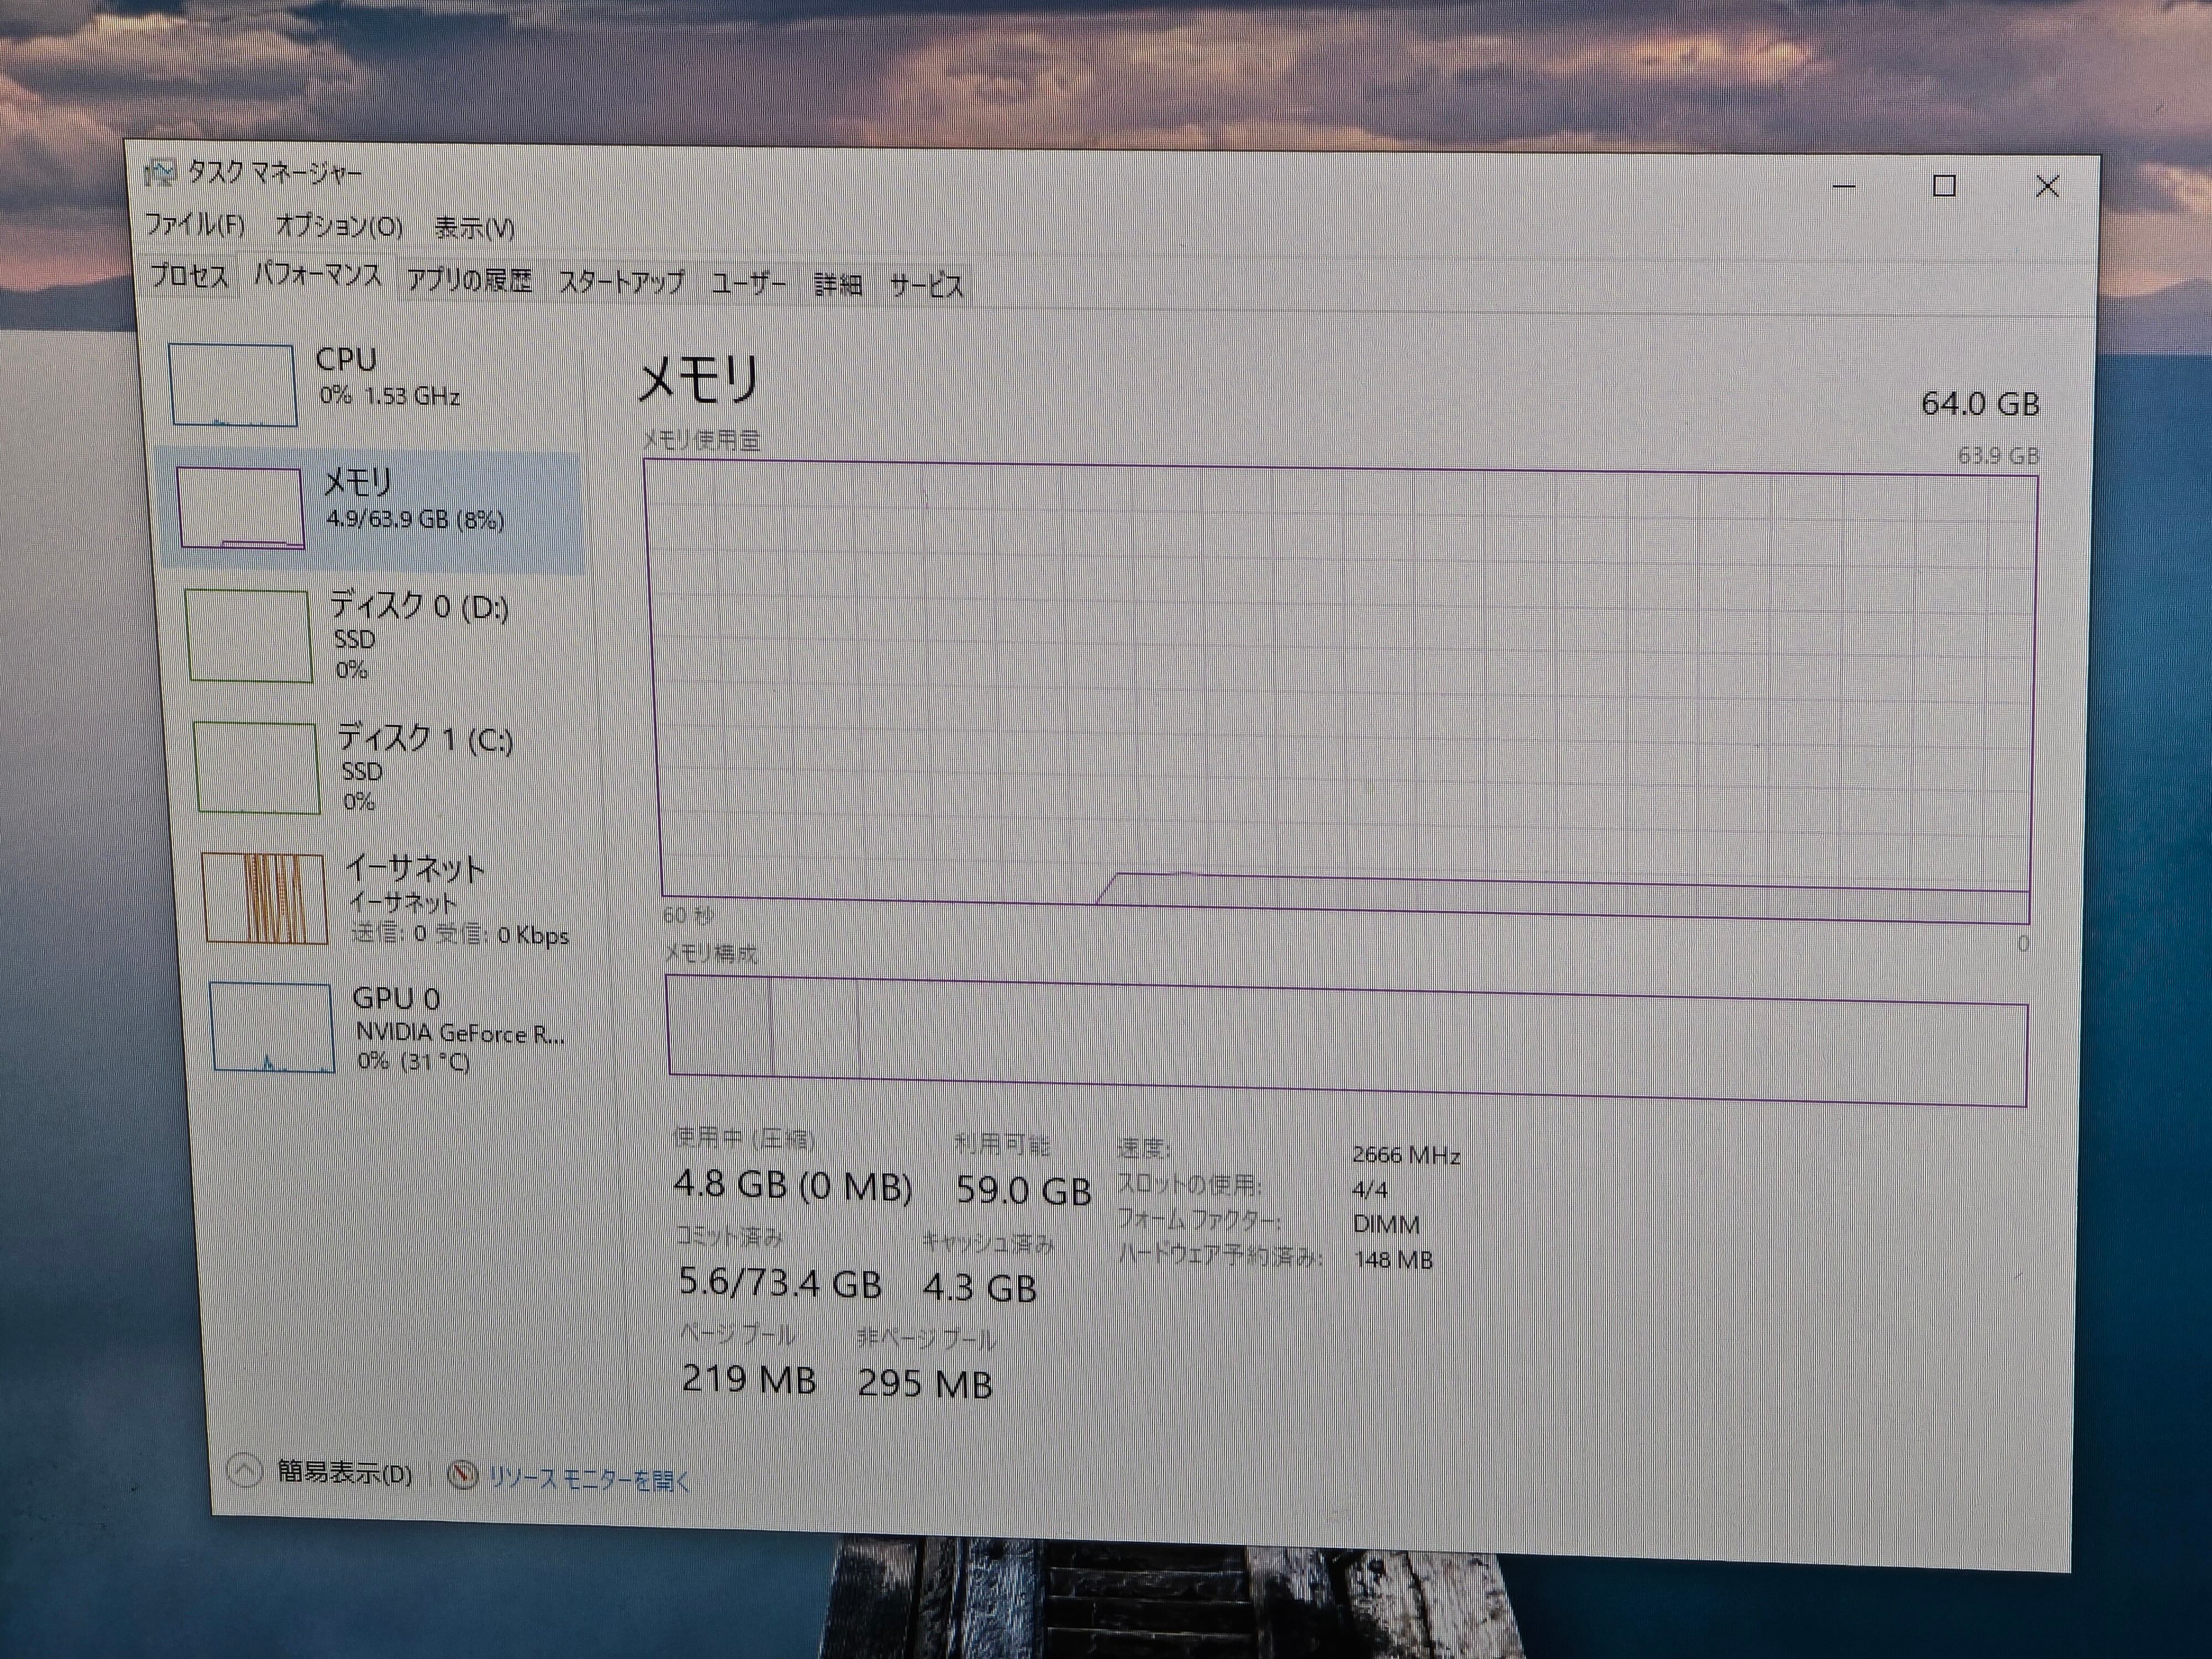Open ディスク 0 (D:) performance graph
Screen dimensions: 2212x1659
(x=249, y=636)
